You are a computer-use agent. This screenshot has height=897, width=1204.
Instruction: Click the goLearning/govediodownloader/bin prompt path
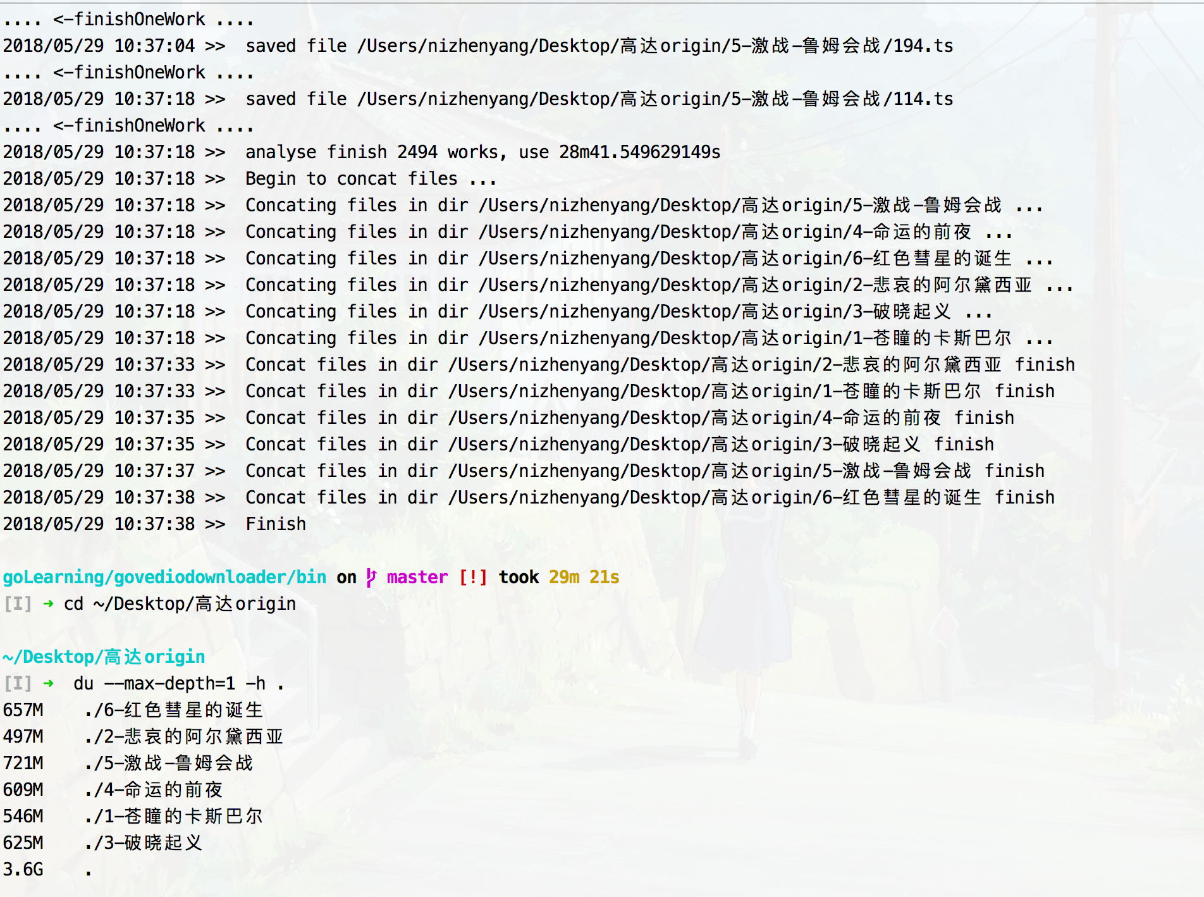(164, 578)
